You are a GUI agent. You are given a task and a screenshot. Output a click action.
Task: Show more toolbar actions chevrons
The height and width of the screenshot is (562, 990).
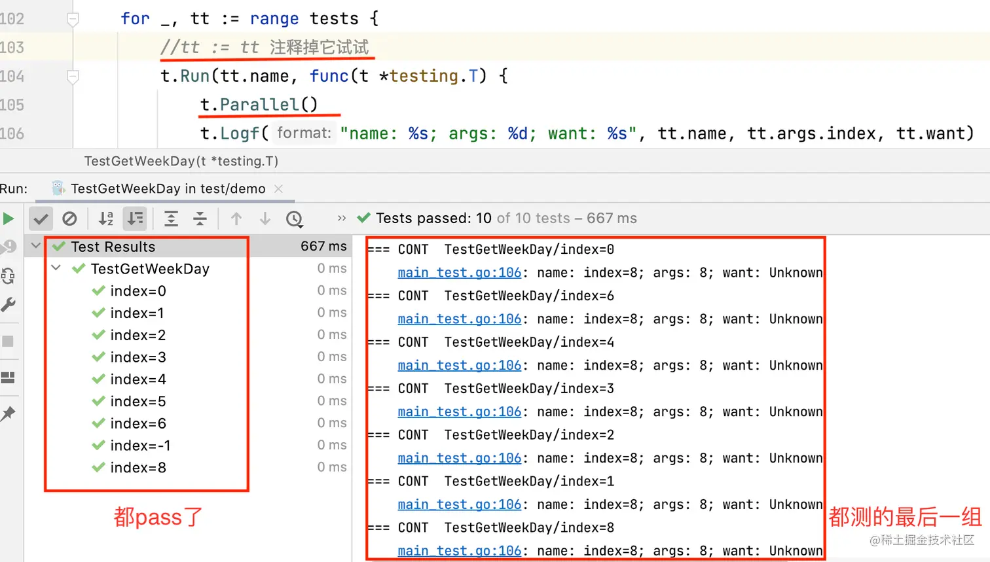click(x=341, y=218)
